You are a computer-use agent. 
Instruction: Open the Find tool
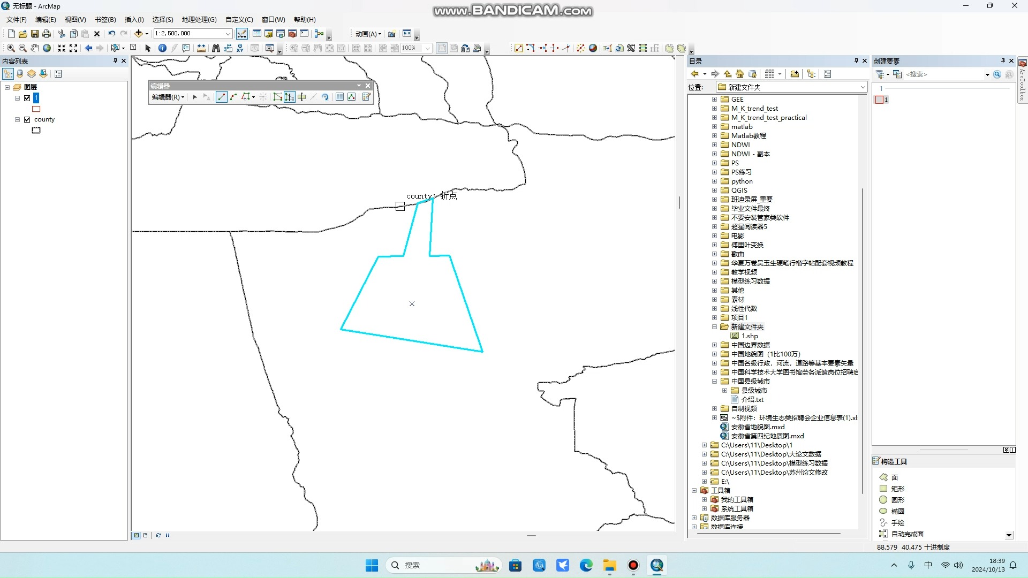pyautogui.click(x=216, y=48)
